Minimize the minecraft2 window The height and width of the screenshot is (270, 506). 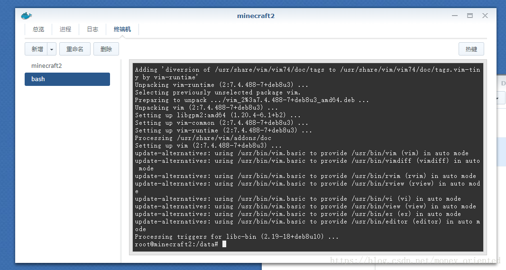click(x=455, y=16)
